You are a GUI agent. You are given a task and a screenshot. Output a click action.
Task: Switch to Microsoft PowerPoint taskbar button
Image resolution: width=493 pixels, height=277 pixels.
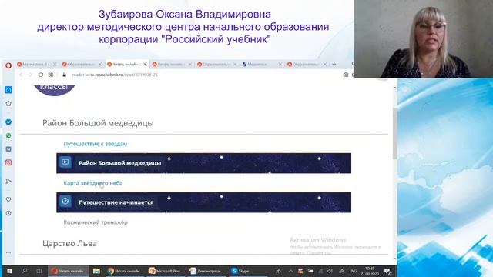166,271
